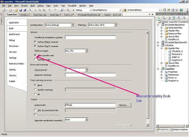
Task: Enable the XML documentation file checkbox
Action: point(35,110)
